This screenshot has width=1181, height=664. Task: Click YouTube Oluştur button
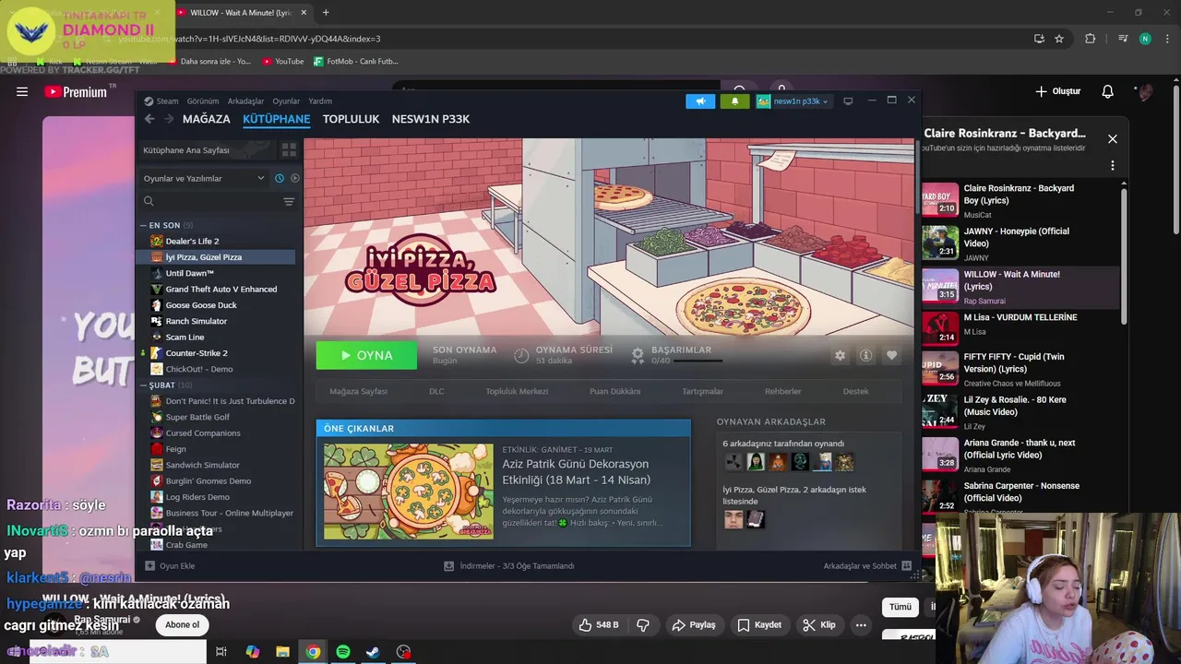coord(1057,91)
